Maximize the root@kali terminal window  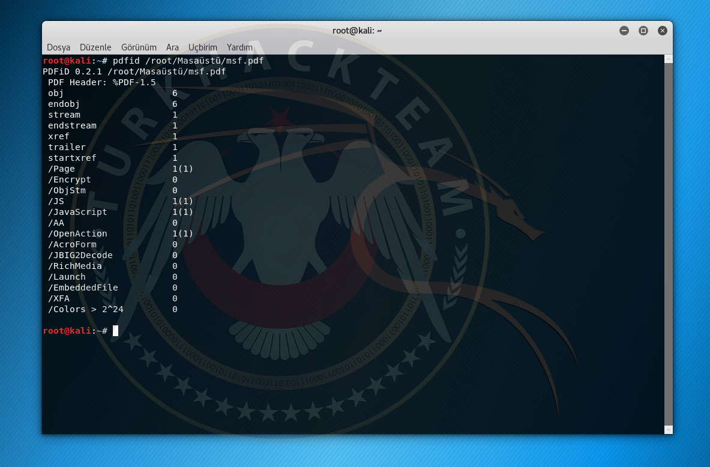(643, 31)
